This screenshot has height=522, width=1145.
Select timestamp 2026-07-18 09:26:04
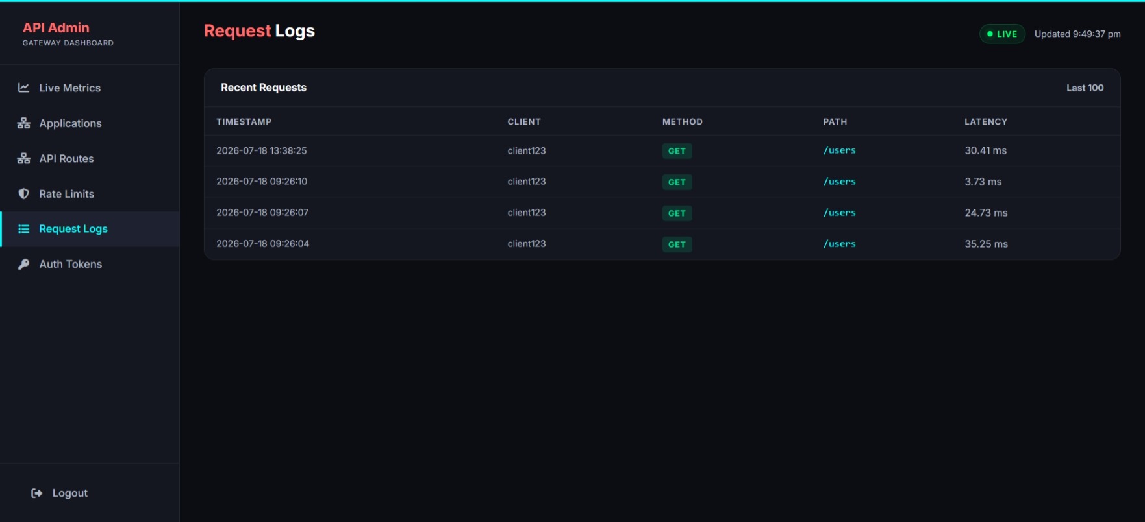coord(263,244)
